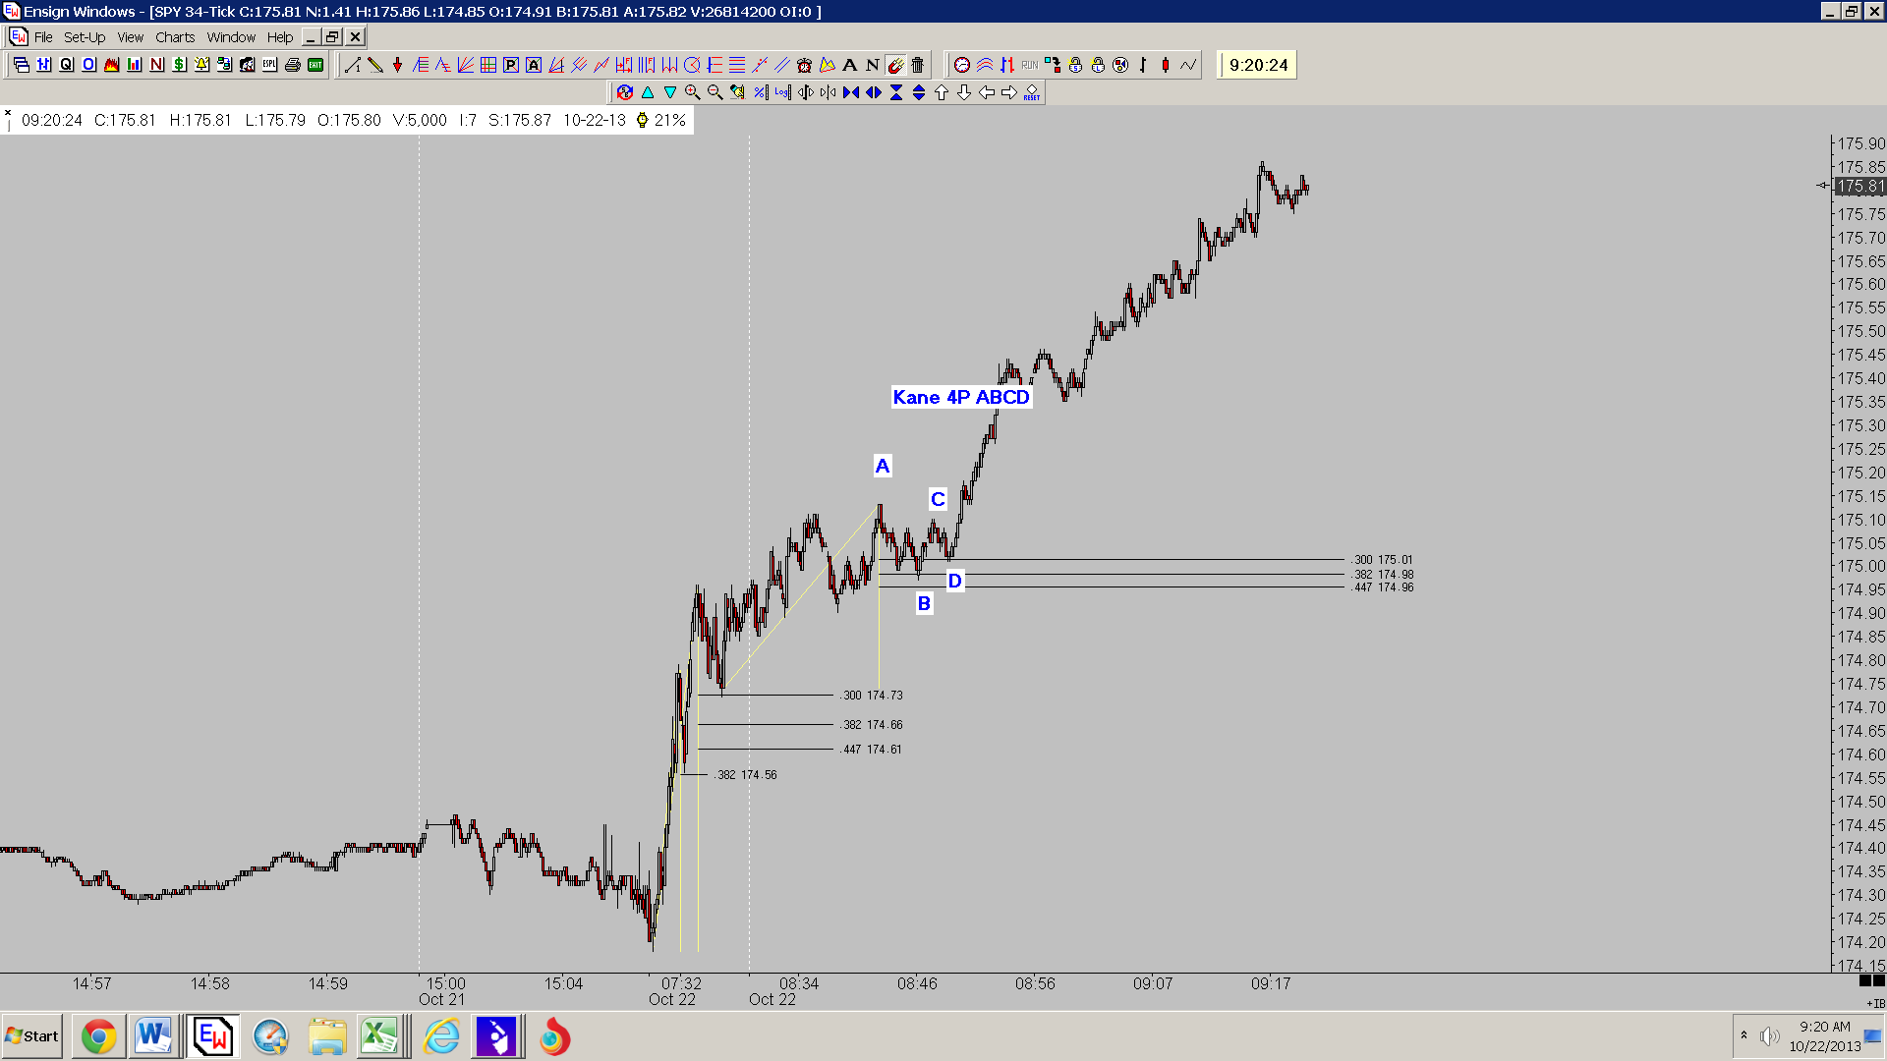The image size is (1887, 1061).
Task: Click the zoom in magnifier icon
Action: [x=693, y=92]
